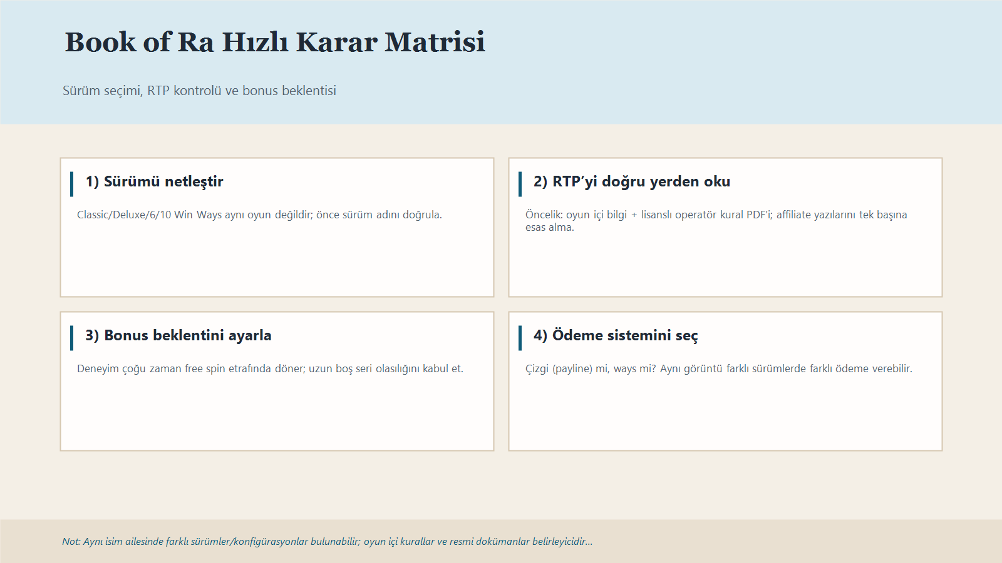Click the teal accent bar beside "1) Sürümü netleştir"
Viewport: 1002px width, 563px height.
pos(72,182)
